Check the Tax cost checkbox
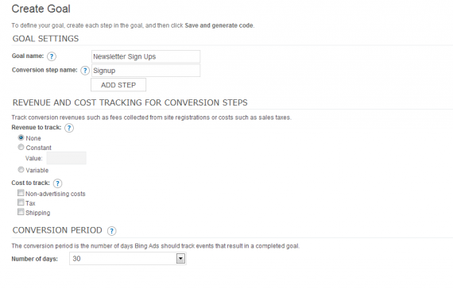The width and height of the screenshot is (453, 289). coord(21,202)
